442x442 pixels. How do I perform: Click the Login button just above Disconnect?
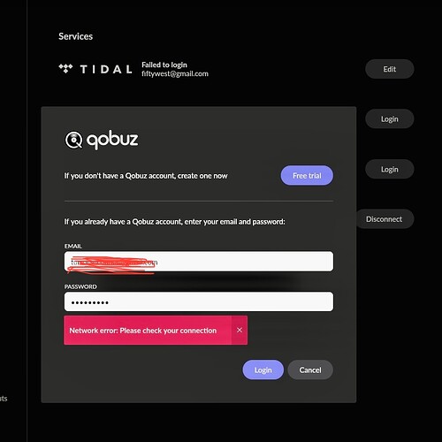(390, 170)
